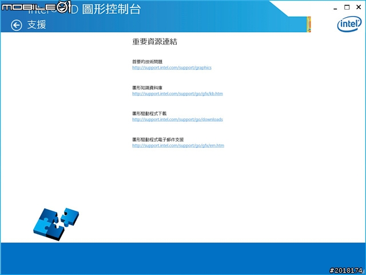The width and height of the screenshot is (366, 275).
Task: Go back using the arrow next to 支援
Action: point(17,25)
